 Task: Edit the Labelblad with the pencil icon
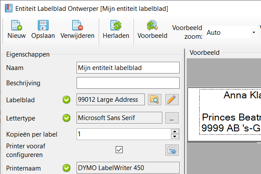coord(172,100)
